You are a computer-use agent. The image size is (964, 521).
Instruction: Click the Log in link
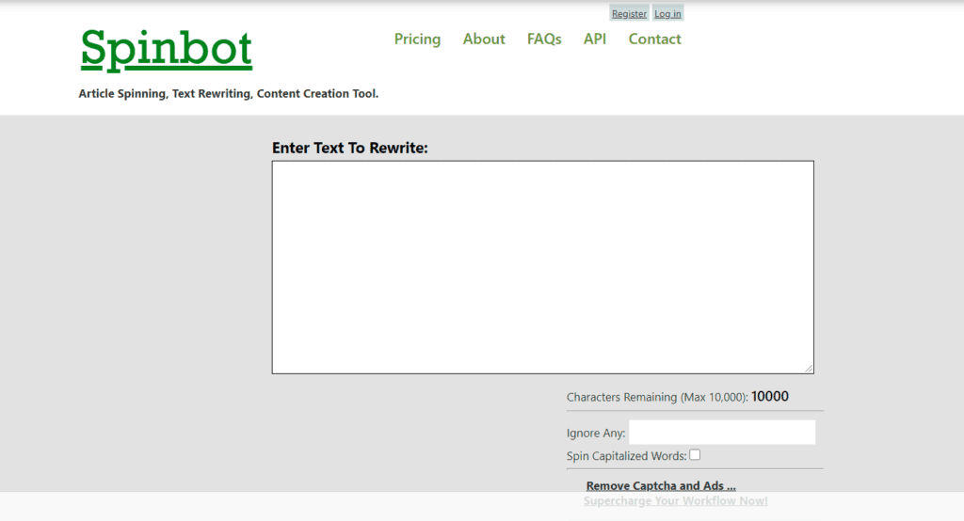(x=667, y=13)
